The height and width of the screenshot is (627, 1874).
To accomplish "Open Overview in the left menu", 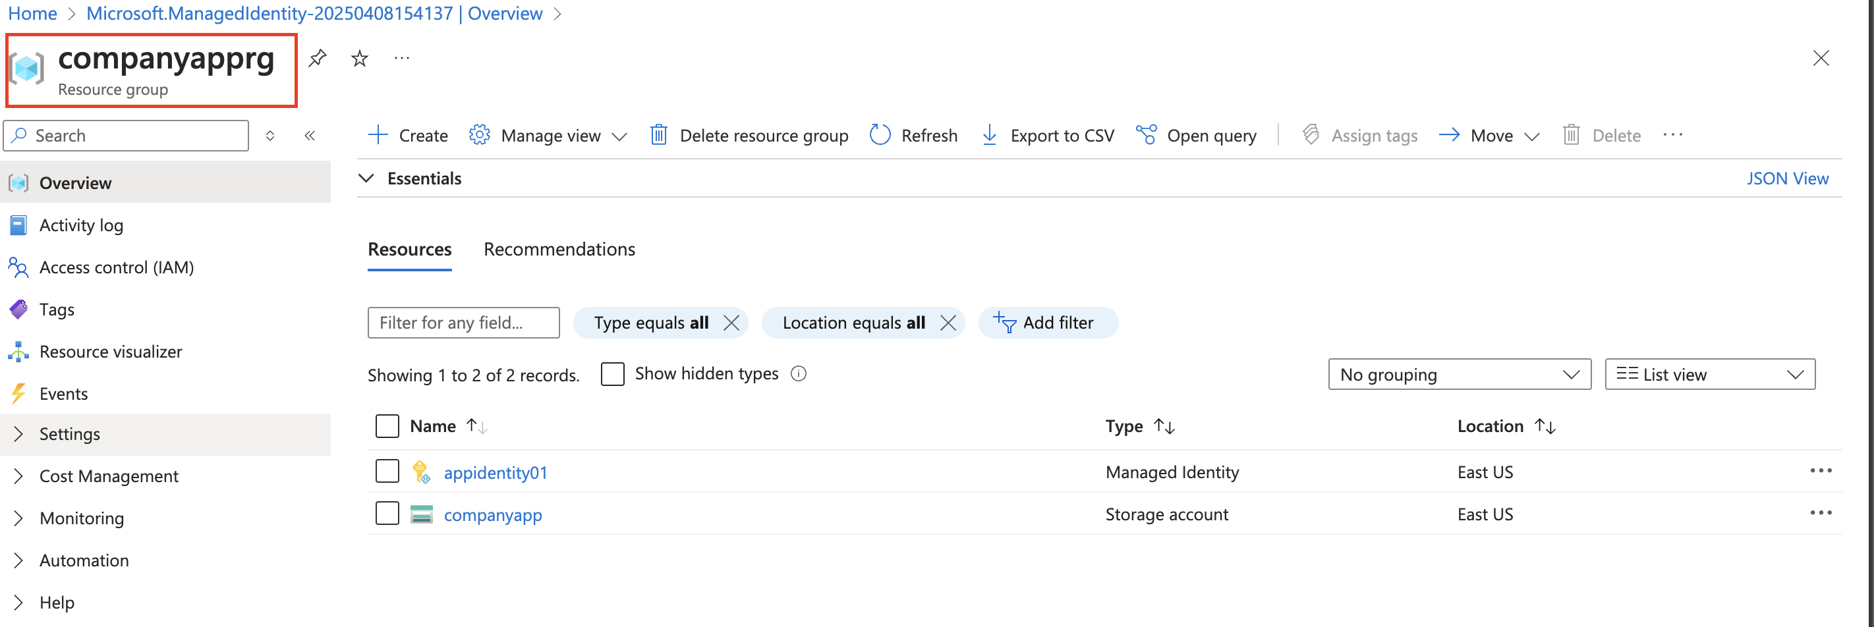I will 166,182.
